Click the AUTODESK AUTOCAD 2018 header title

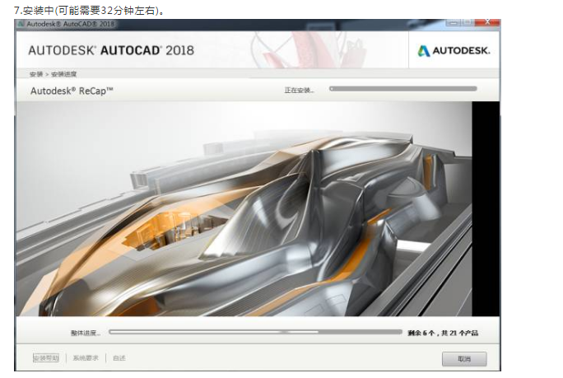(x=111, y=50)
